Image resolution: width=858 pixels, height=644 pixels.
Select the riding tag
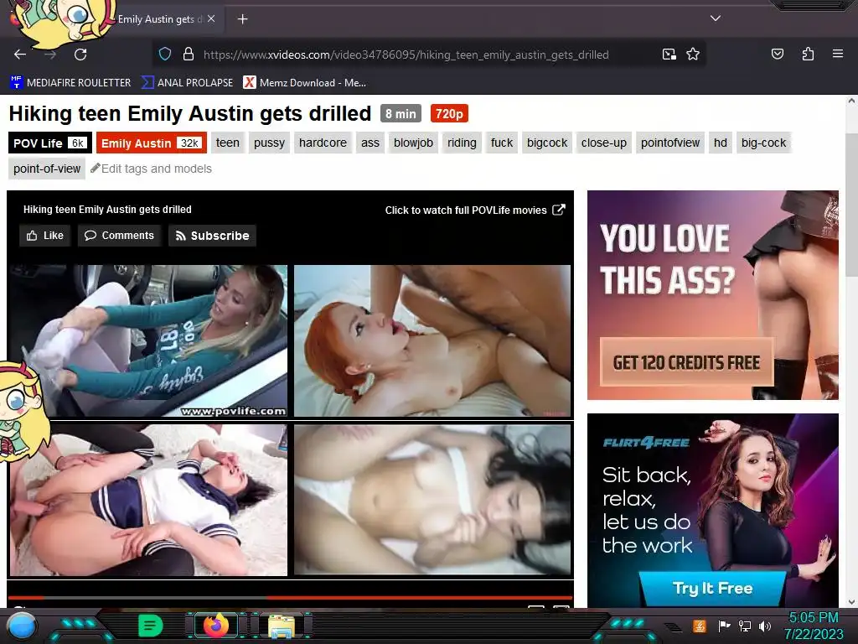tap(462, 143)
